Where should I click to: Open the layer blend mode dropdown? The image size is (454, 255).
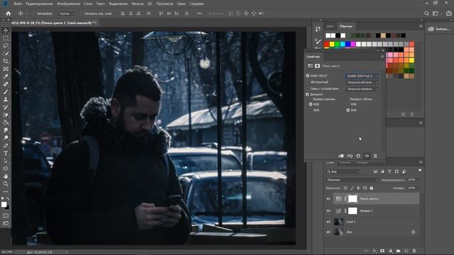coord(352,180)
